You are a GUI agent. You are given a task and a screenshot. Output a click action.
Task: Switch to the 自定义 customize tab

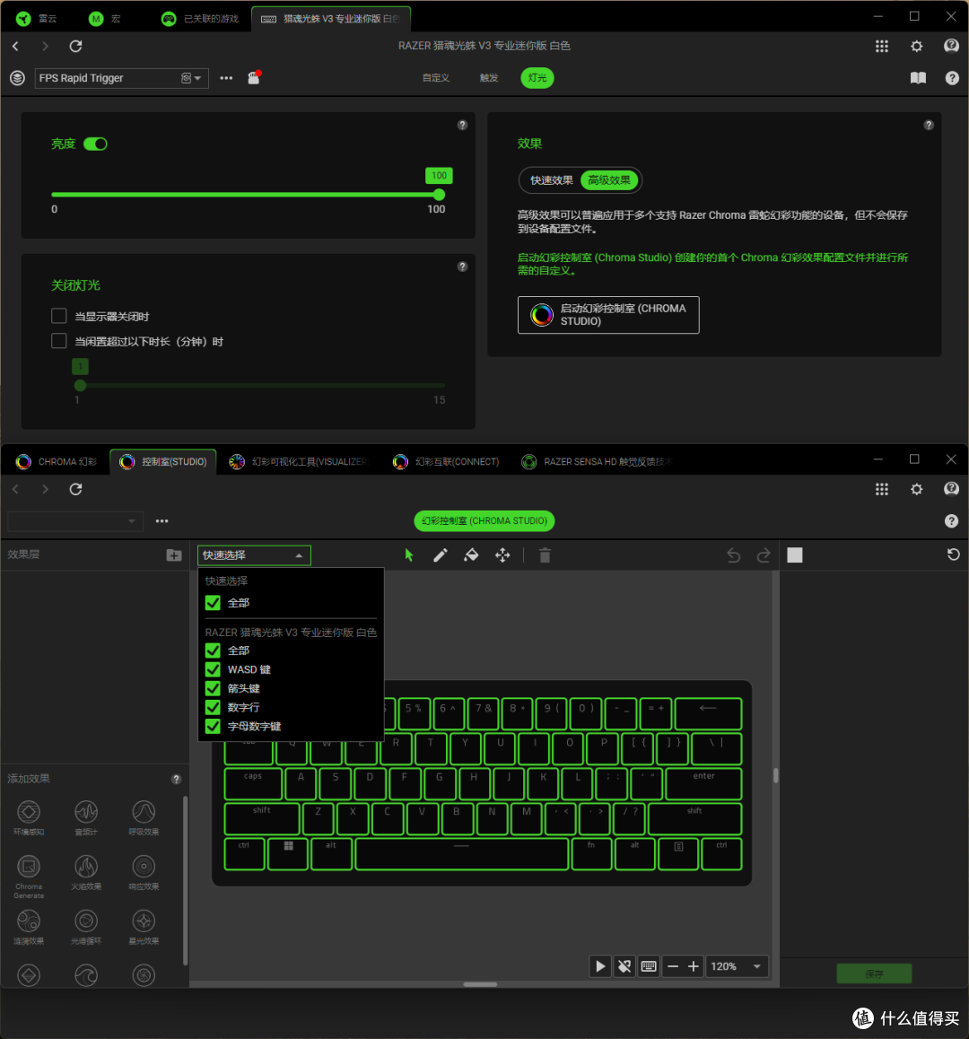point(436,78)
